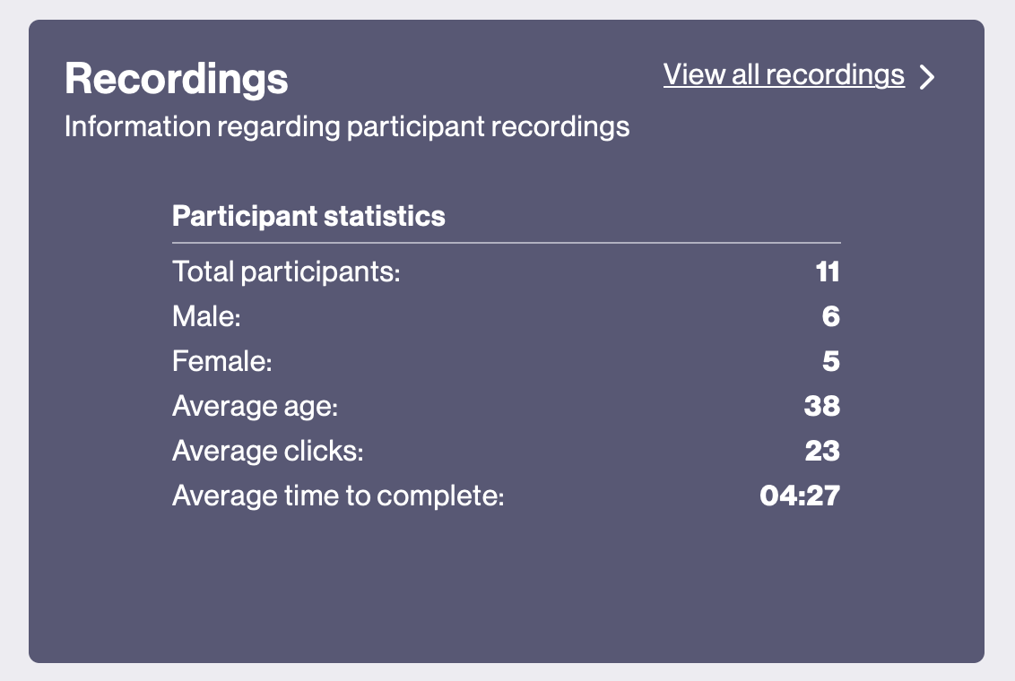The image size is (1015, 681).
Task: Select the total participants value 11
Action: 828,272
